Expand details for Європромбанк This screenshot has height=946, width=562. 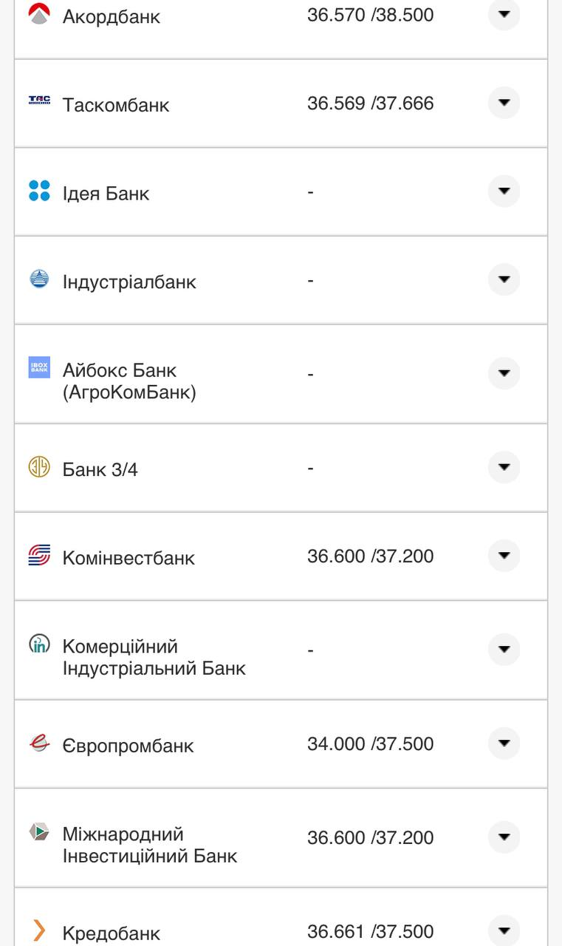tap(503, 743)
